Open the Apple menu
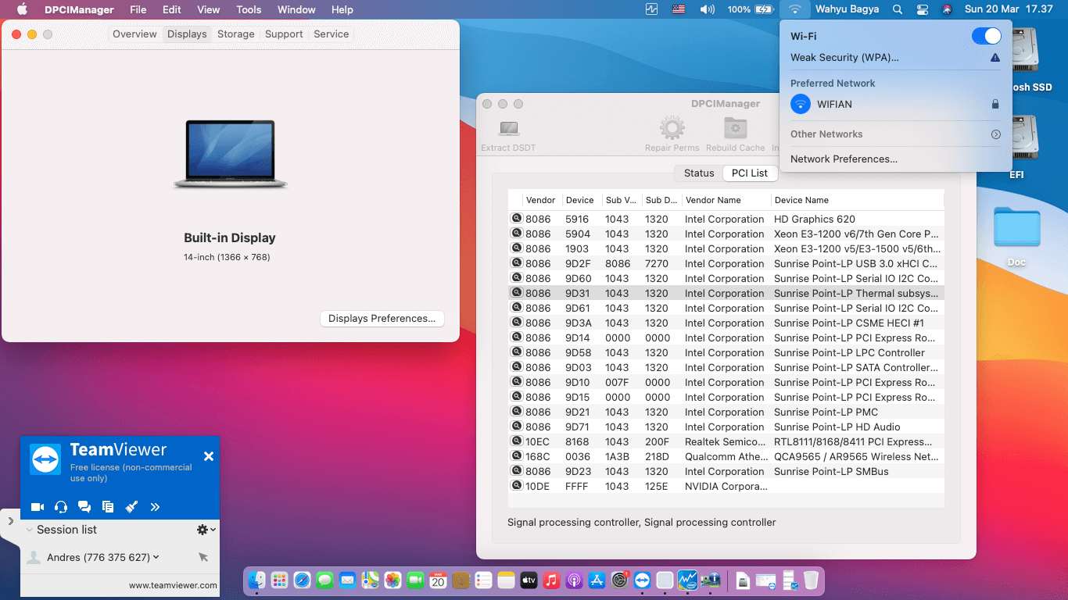 22,9
